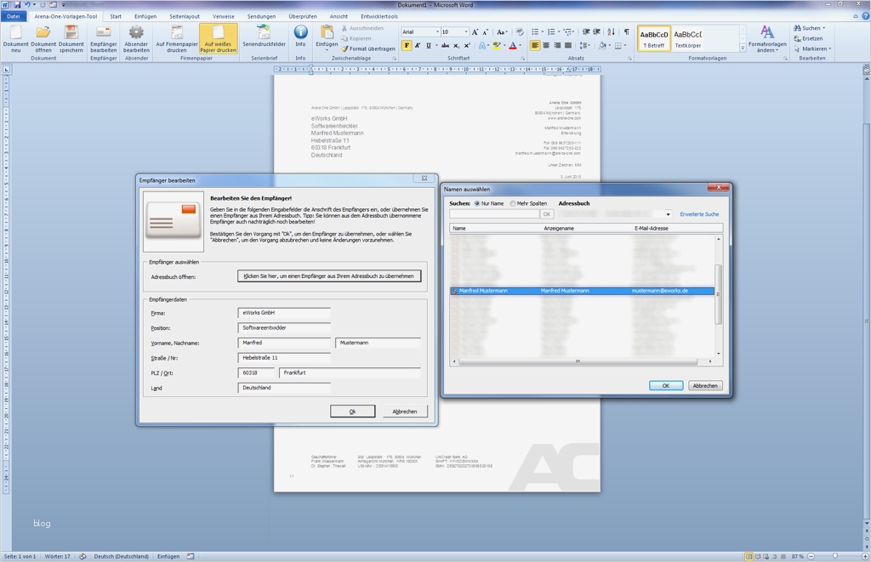Clear formatting eraser icon
Image resolution: width=871 pixels, height=562 pixels.
coord(520,32)
